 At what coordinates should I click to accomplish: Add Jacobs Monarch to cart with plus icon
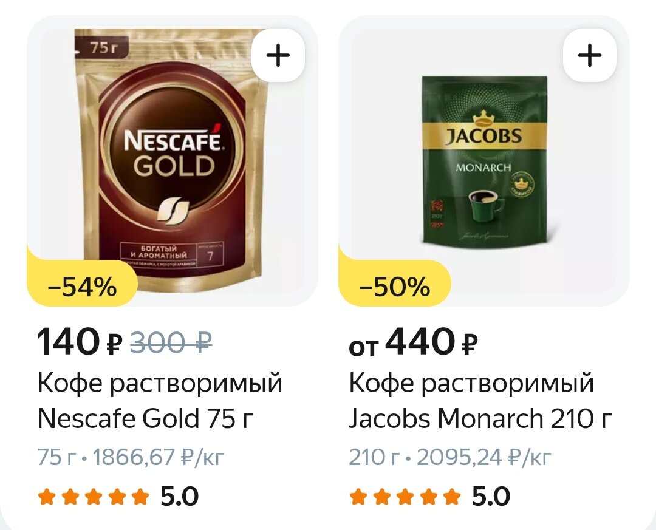coord(589,55)
